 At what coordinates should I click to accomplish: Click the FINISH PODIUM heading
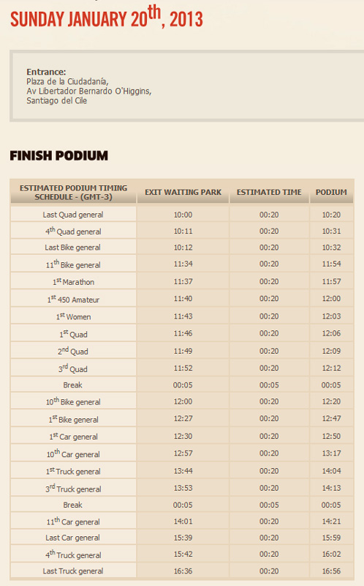pos(59,155)
